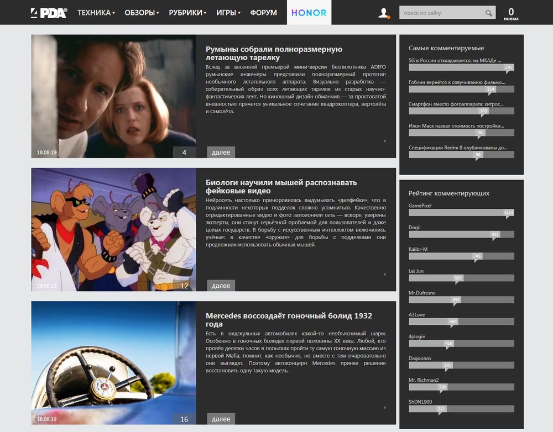This screenshot has height=432, width=553.
Task: Open the user profile icon
Action: [384, 13]
